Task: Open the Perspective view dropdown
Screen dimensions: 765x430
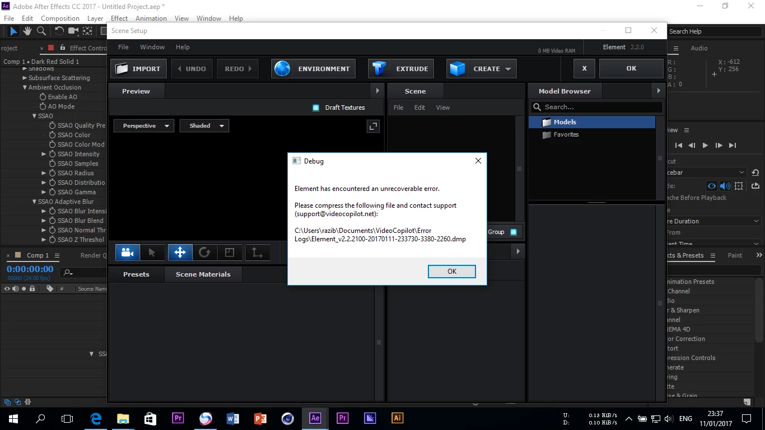Action: click(x=144, y=126)
